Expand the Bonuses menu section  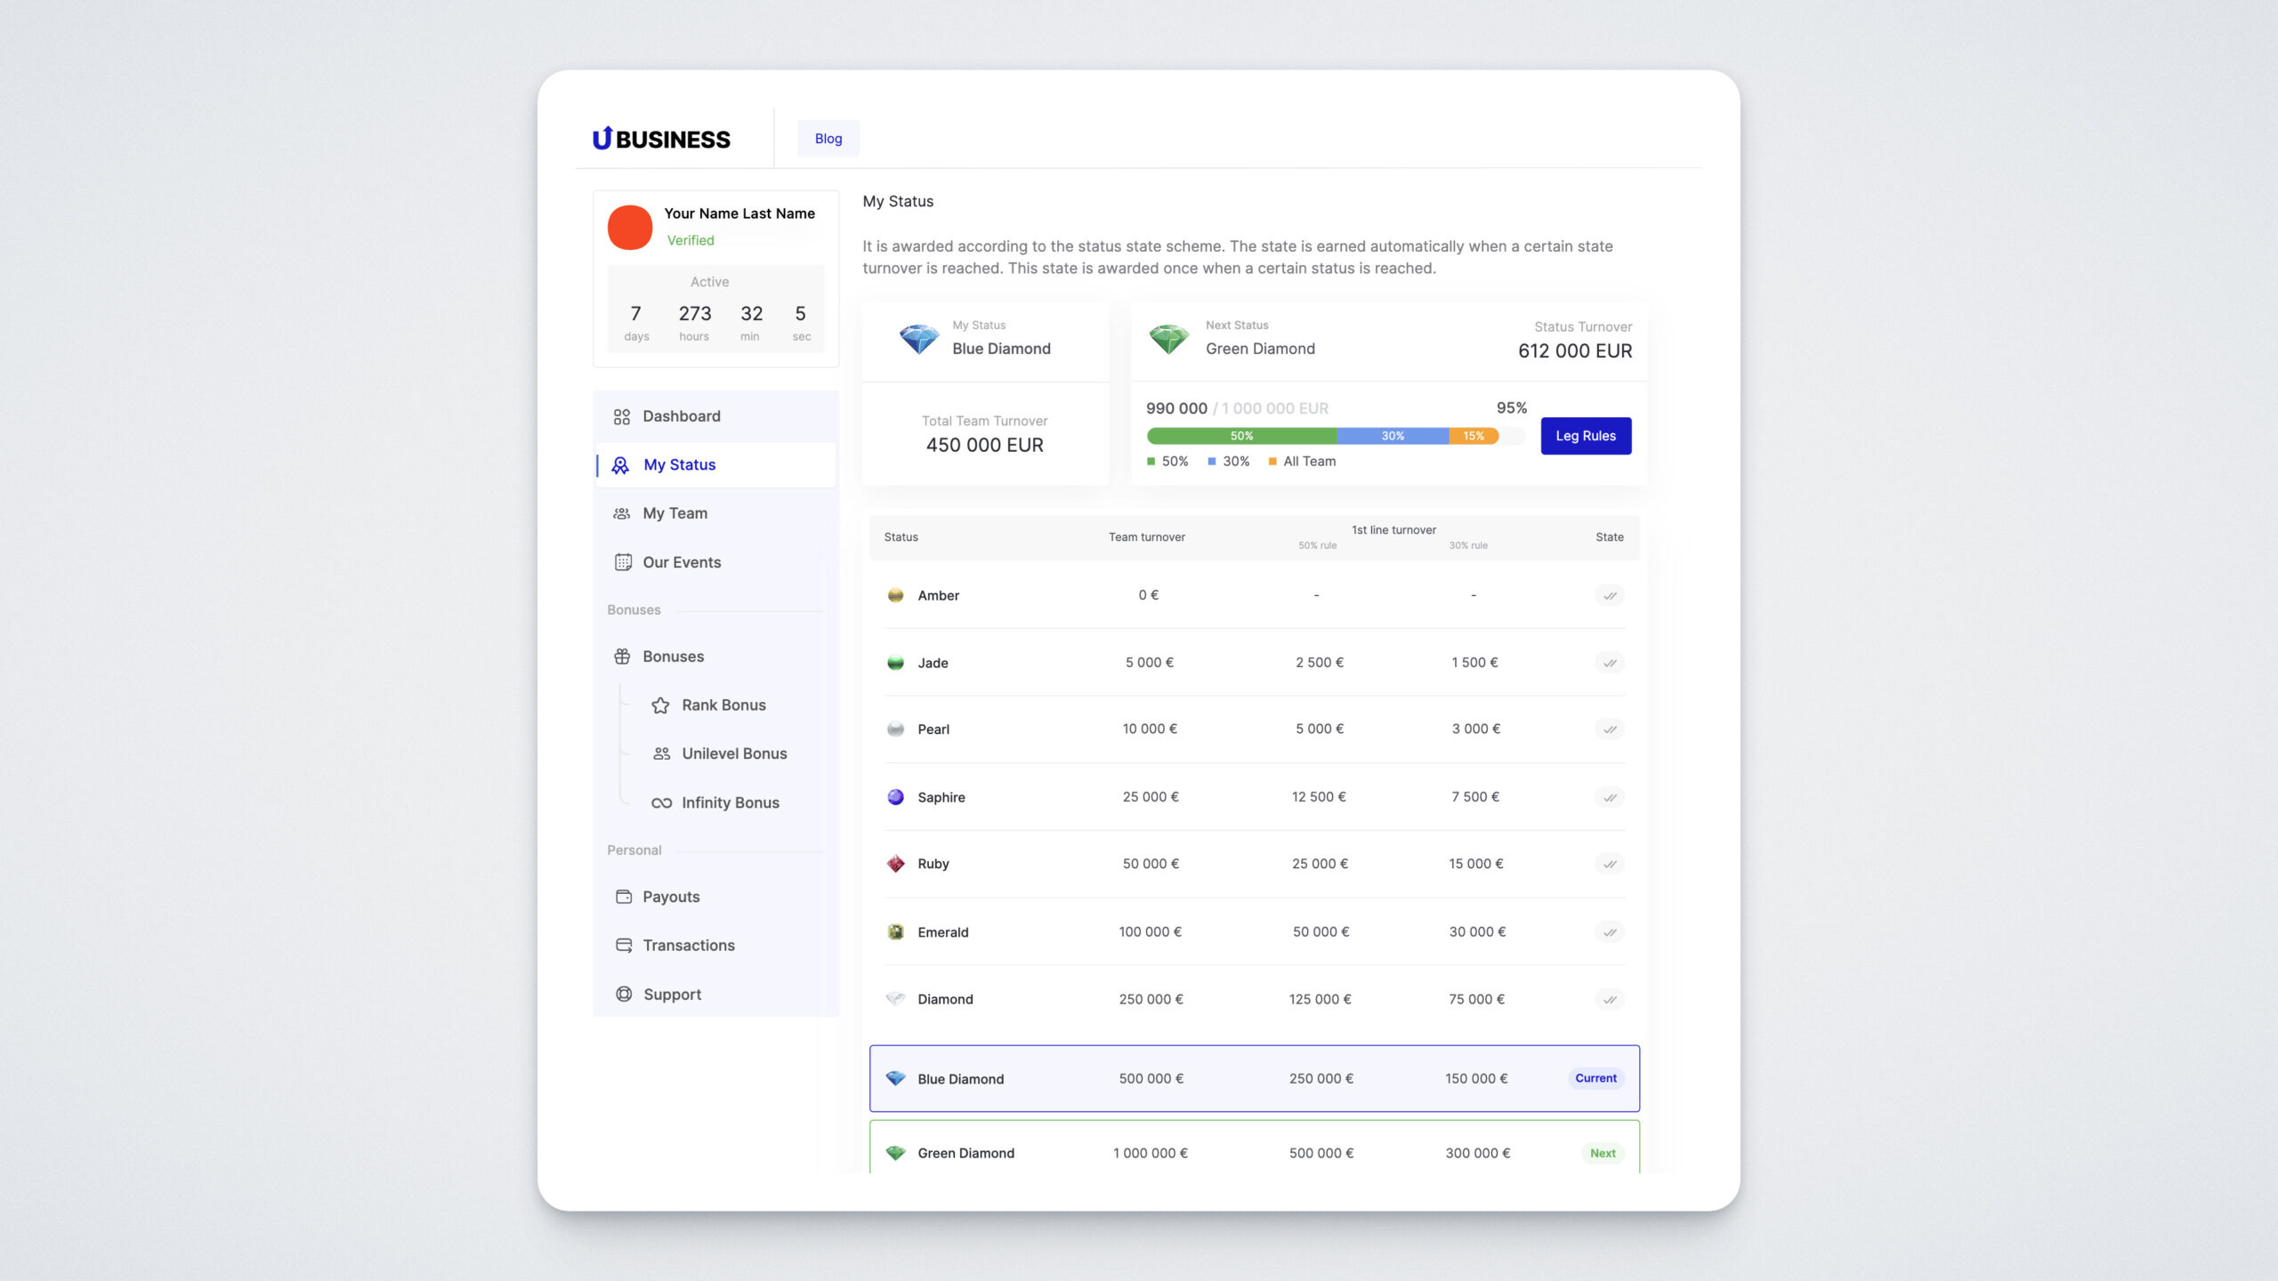point(673,657)
